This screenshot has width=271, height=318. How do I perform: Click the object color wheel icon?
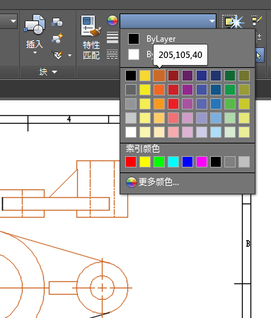(x=113, y=20)
